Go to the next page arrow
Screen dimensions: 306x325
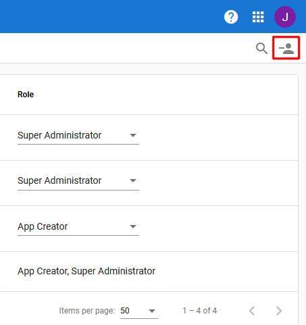pyautogui.click(x=279, y=311)
